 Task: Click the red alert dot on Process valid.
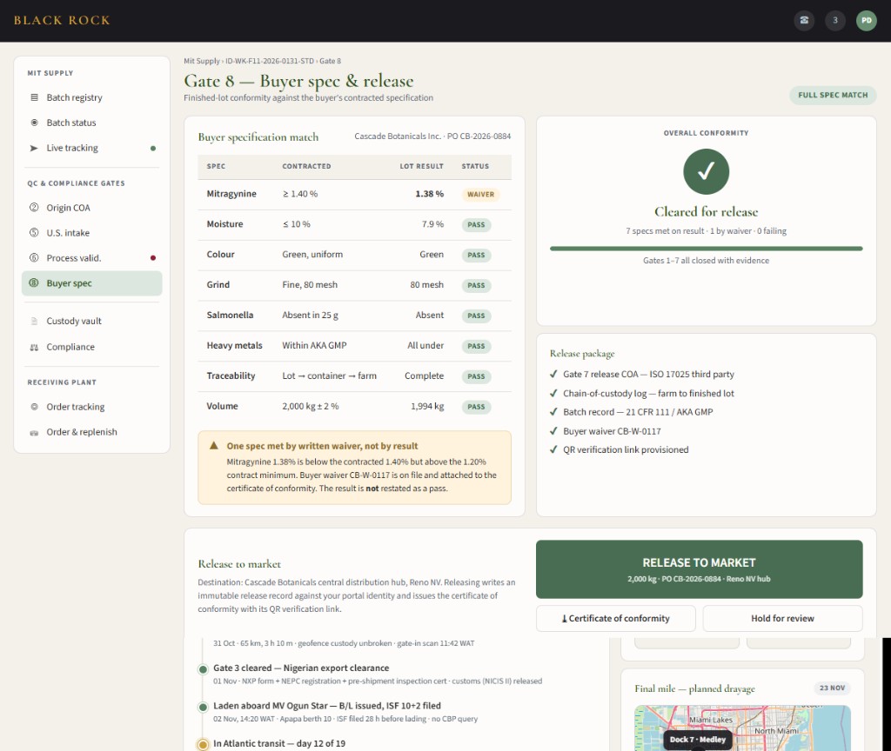click(153, 257)
